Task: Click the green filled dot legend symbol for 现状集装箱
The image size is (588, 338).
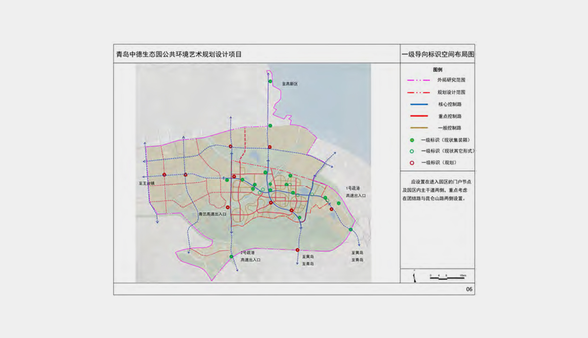Action: point(412,140)
